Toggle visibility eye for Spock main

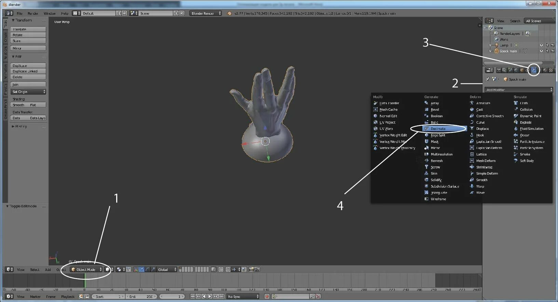point(541,51)
